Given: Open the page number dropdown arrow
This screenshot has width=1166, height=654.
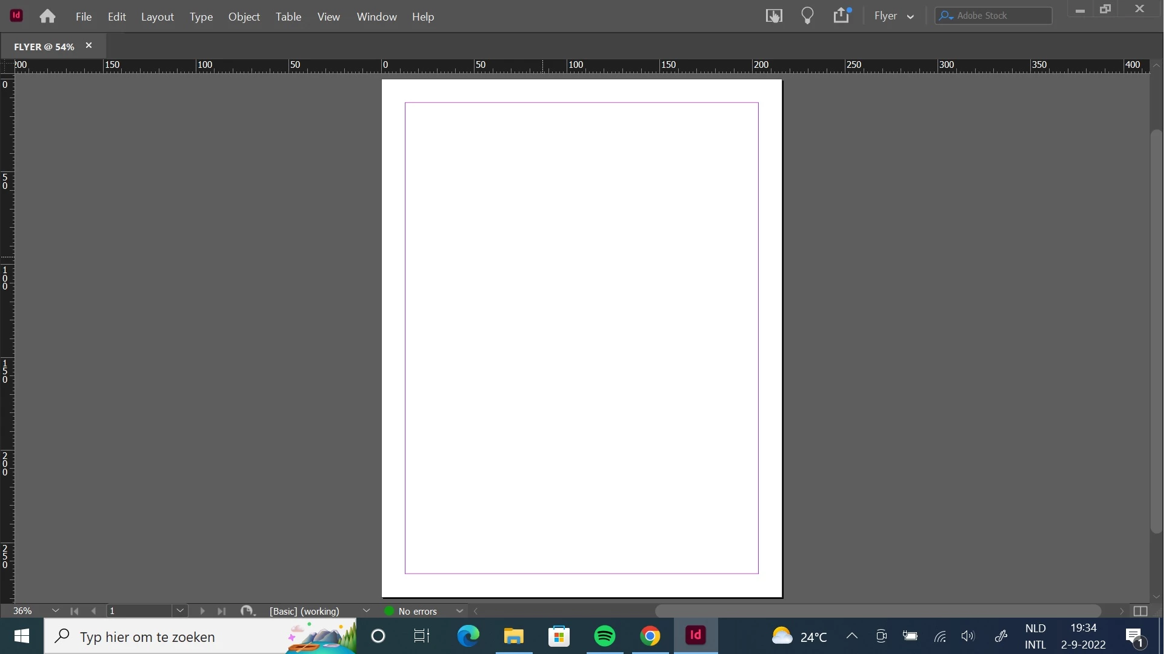Looking at the screenshot, I should point(181,611).
